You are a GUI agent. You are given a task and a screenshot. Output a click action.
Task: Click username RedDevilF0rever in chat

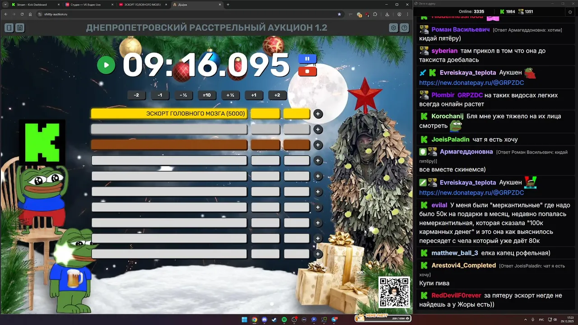[x=457, y=296]
